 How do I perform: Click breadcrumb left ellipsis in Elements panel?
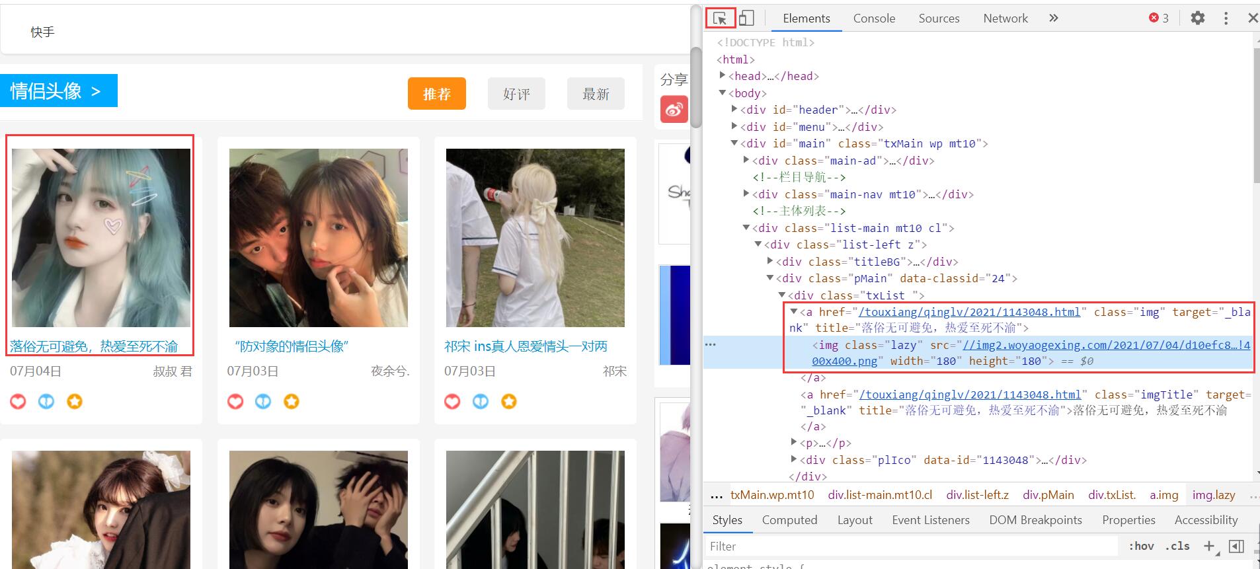coord(716,495)
